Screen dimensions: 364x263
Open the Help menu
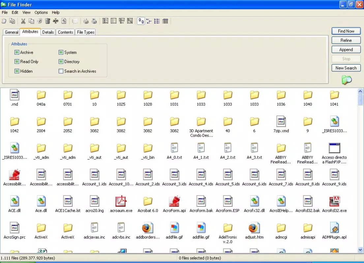click(x=55, y=12)
